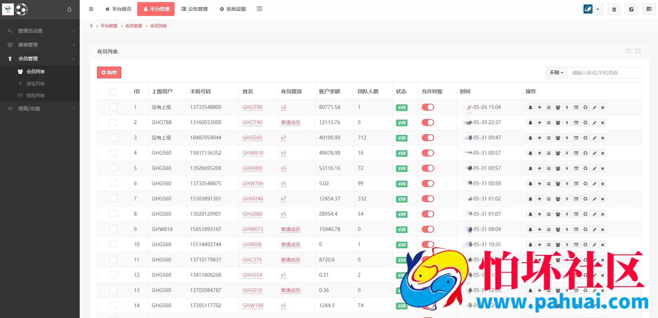Open member name link GHM246
The image size is (658, 318).
[x=253, y=199]
